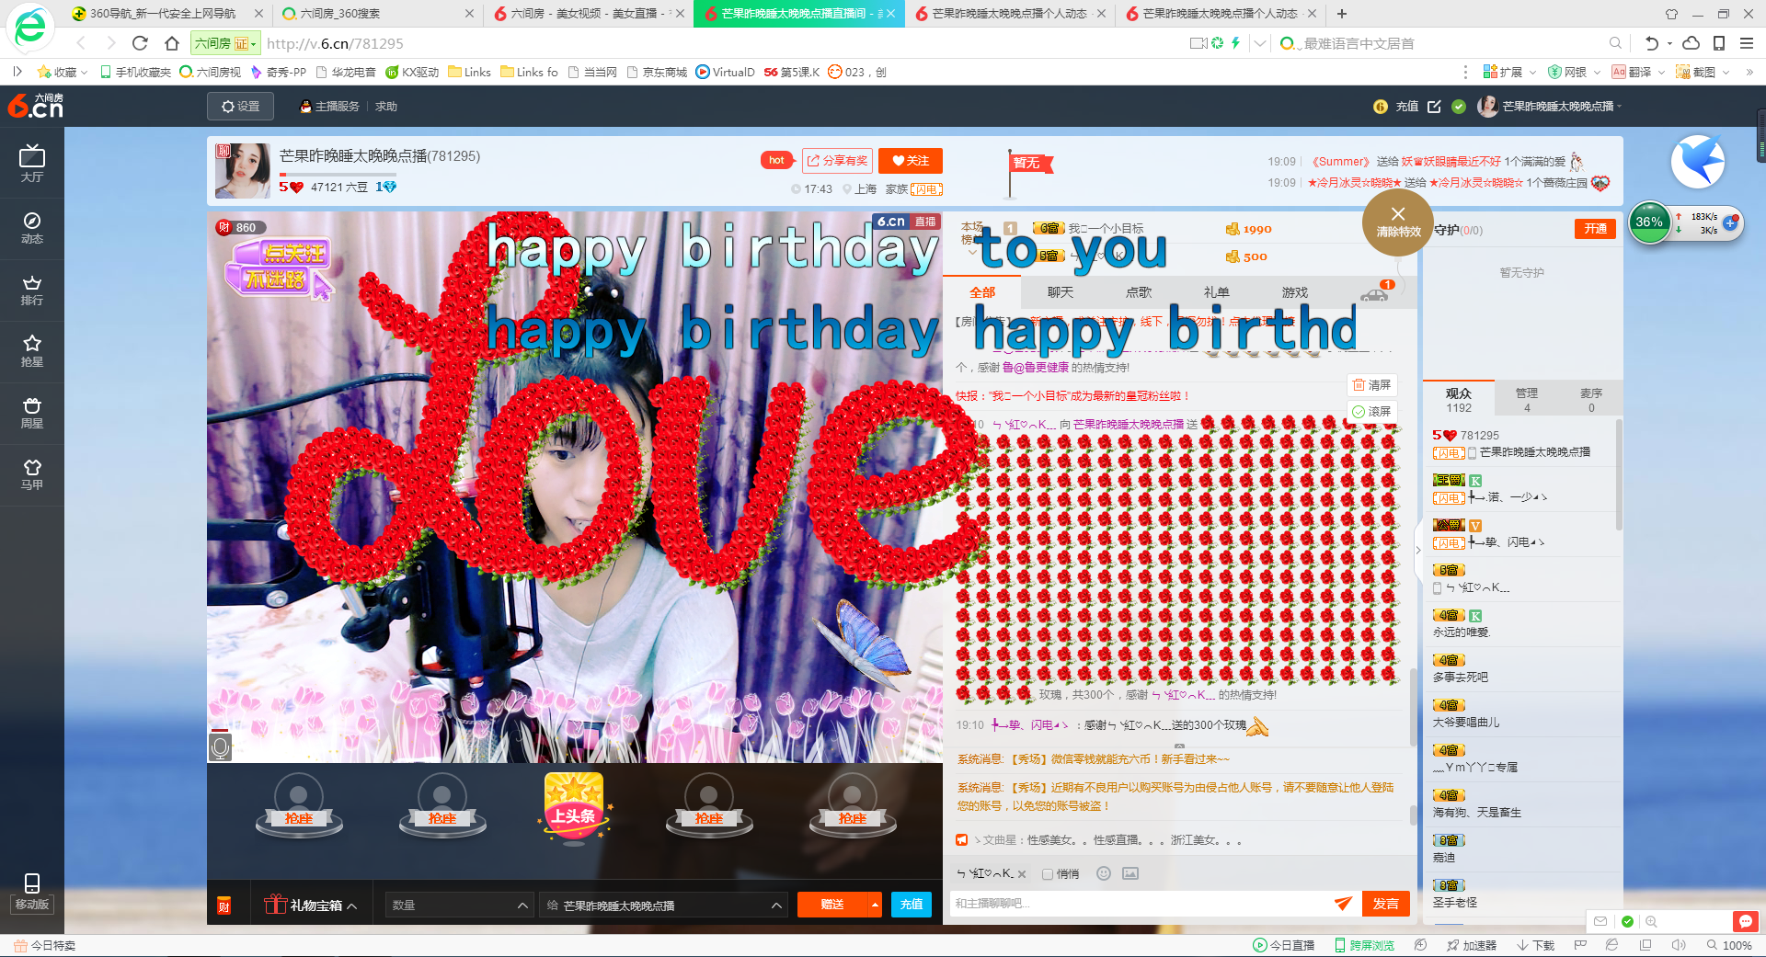Click the blue 充值 recharge button
The width and height of the screenshot is (1766, 957).
click(911, 905)
